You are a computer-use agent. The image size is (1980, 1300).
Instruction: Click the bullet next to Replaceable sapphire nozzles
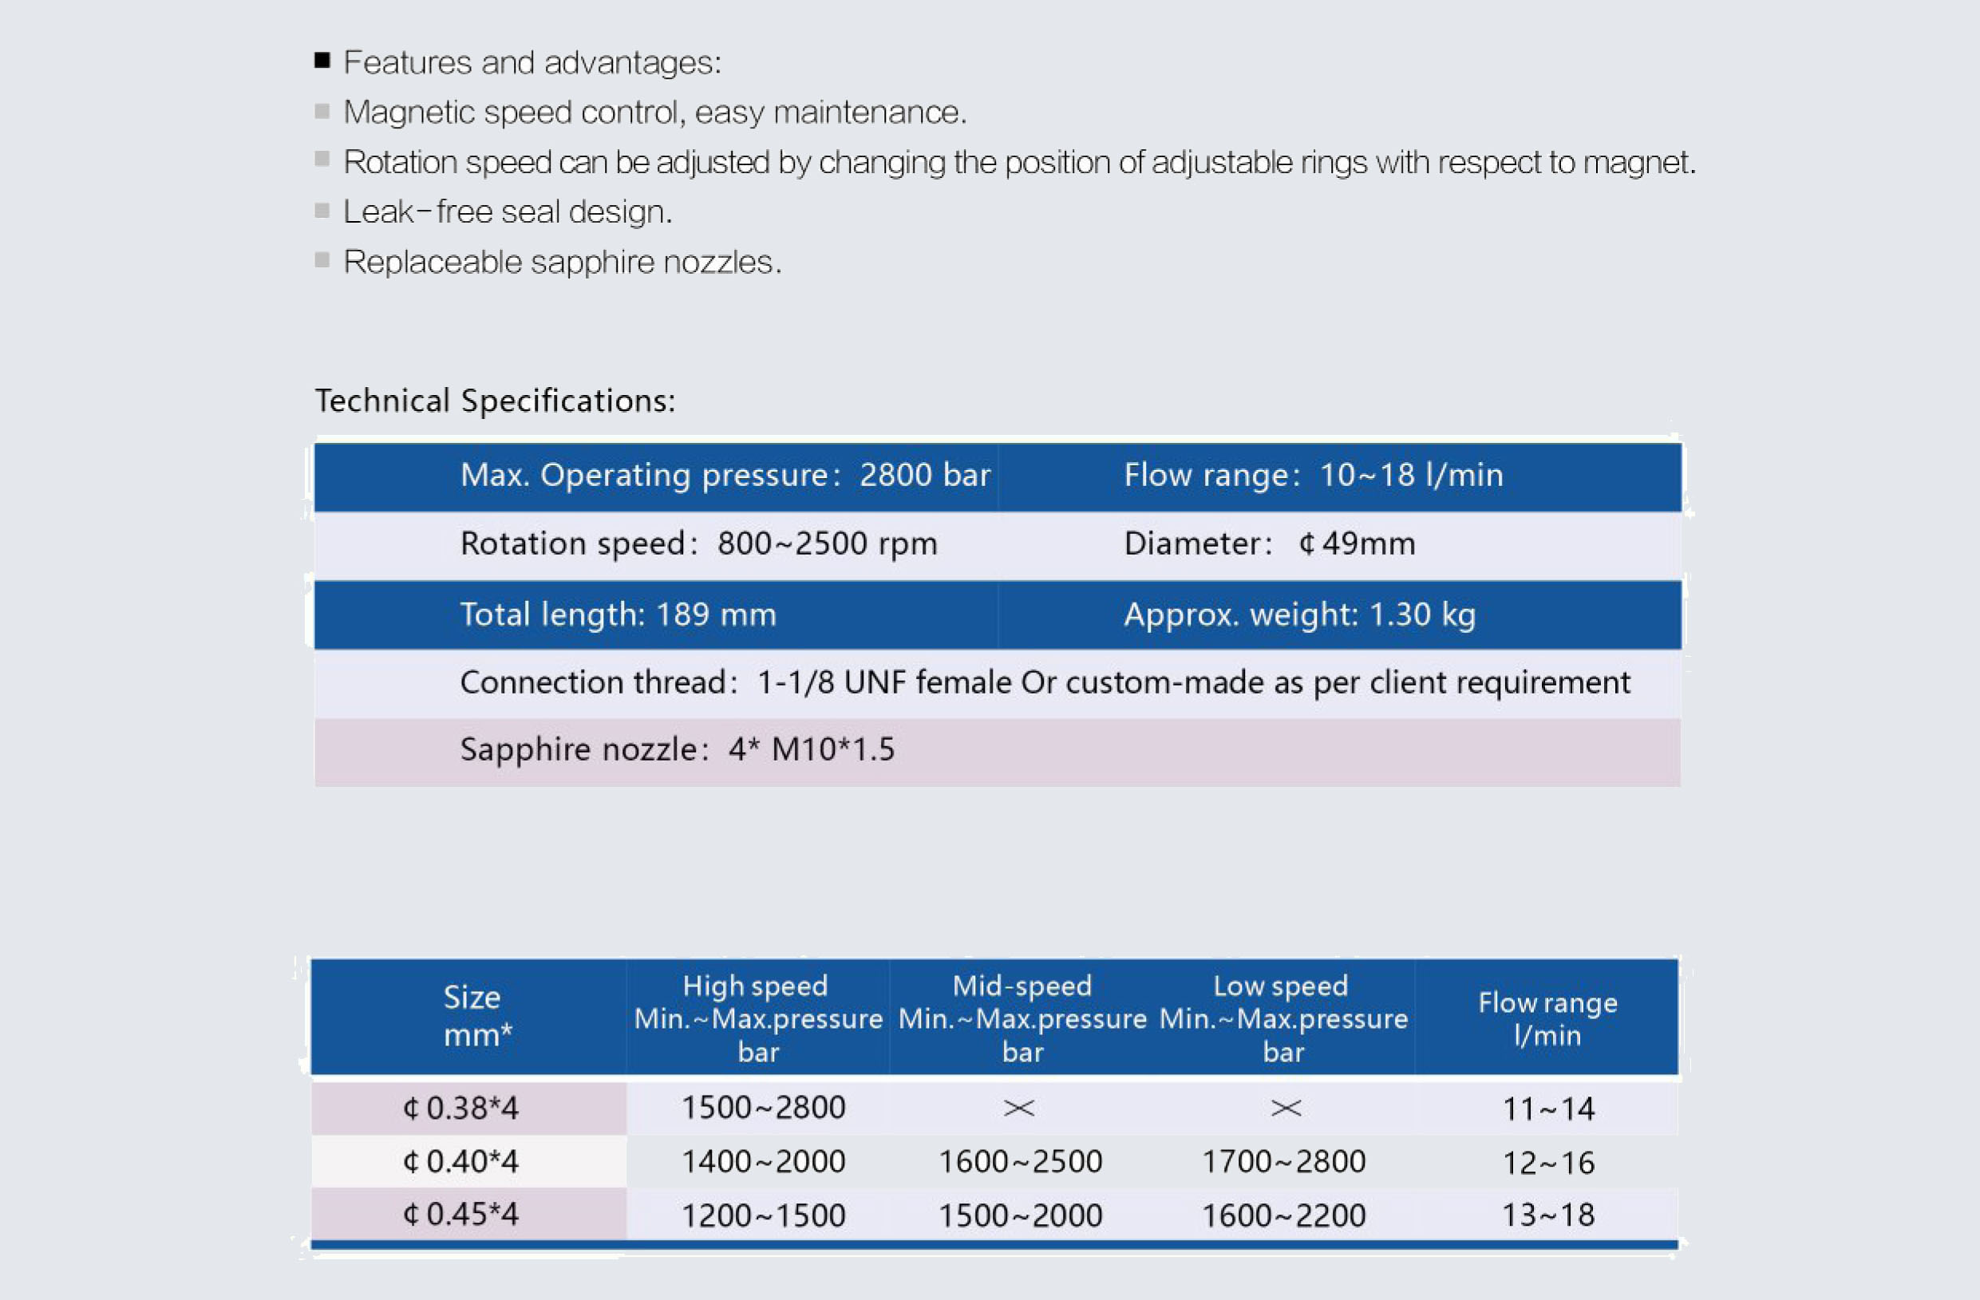click(x=322, y=260)
